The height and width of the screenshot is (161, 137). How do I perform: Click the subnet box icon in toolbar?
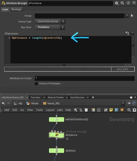(122, 110)
